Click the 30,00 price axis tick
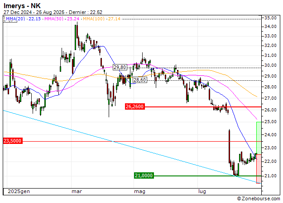This screenshot has height=203, width=283. 270,65
